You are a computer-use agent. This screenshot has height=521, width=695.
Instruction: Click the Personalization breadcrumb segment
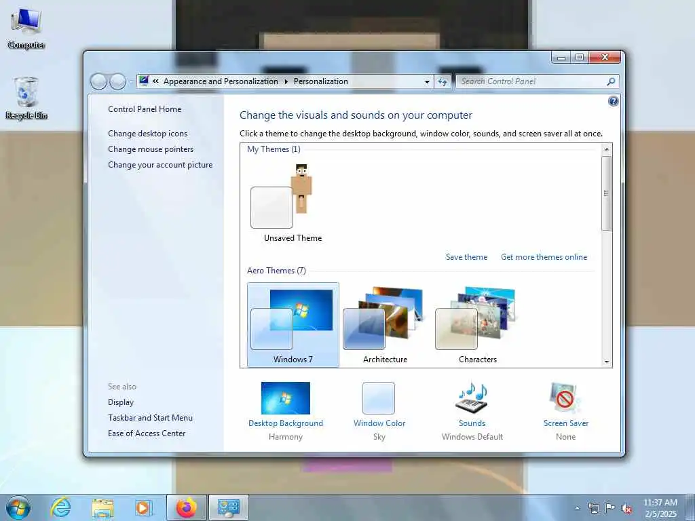[320, 81]
